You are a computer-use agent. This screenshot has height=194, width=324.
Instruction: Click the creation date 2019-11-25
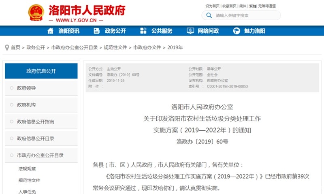pos(115,81)
